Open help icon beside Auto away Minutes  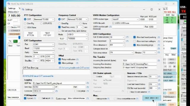coord(159,52)
